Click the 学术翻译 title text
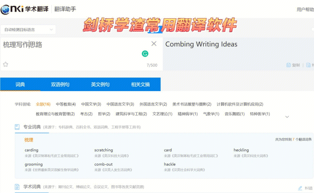 click(x=37, y=9)
